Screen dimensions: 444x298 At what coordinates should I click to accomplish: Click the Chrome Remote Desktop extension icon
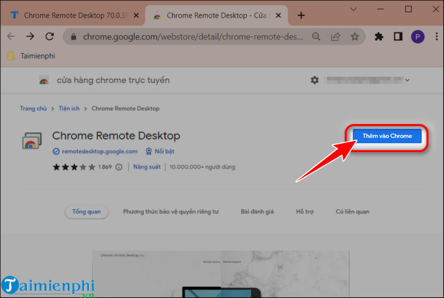(x=32, y=141)
